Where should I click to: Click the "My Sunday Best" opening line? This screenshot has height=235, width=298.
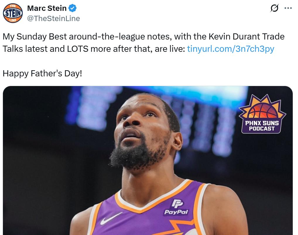tap(35, 37)
